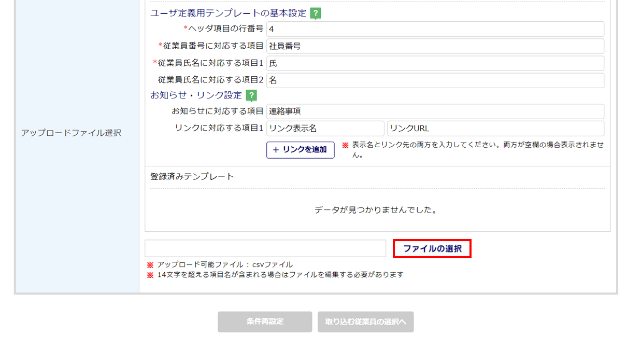The width and height of the screenshot is (627, 337).
Task: Click the 表示名とリンク先の両方を入力 note
Action: (478, 150)
